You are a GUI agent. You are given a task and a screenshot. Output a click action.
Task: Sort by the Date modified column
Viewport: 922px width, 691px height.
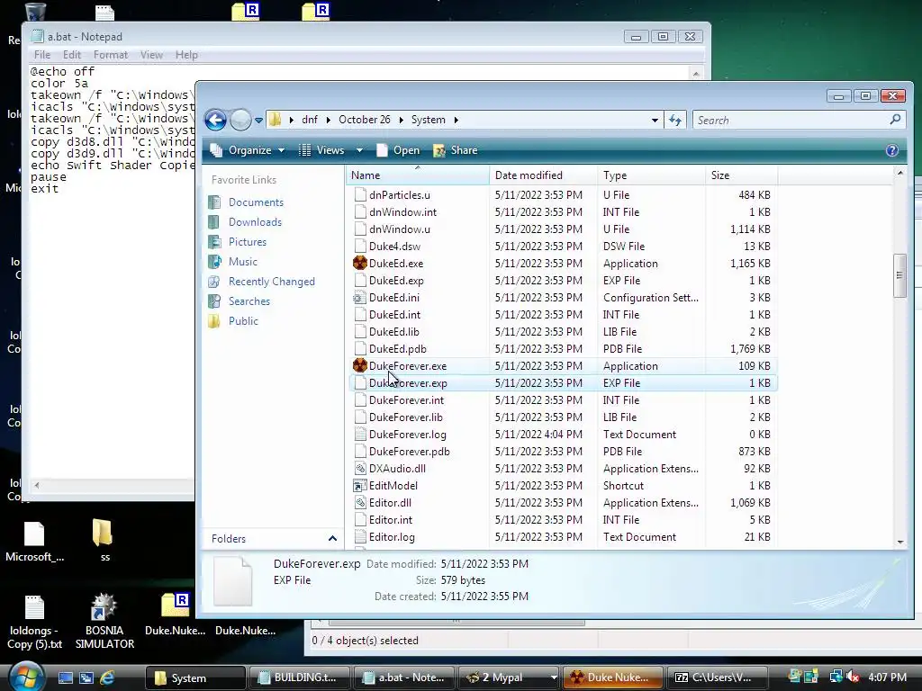[543, 175]
